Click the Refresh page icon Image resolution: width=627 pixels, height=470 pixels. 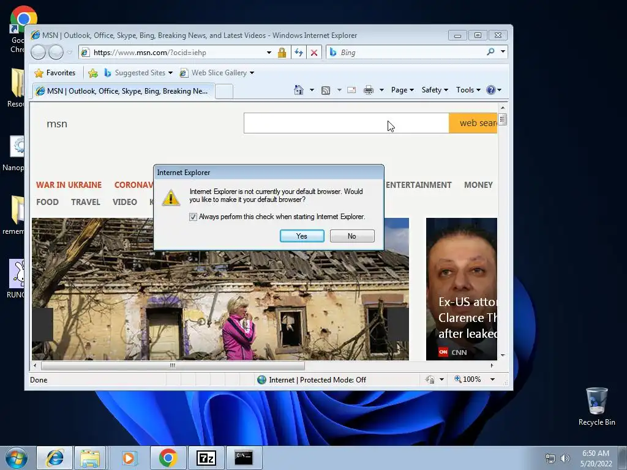[x=299, y=53]
